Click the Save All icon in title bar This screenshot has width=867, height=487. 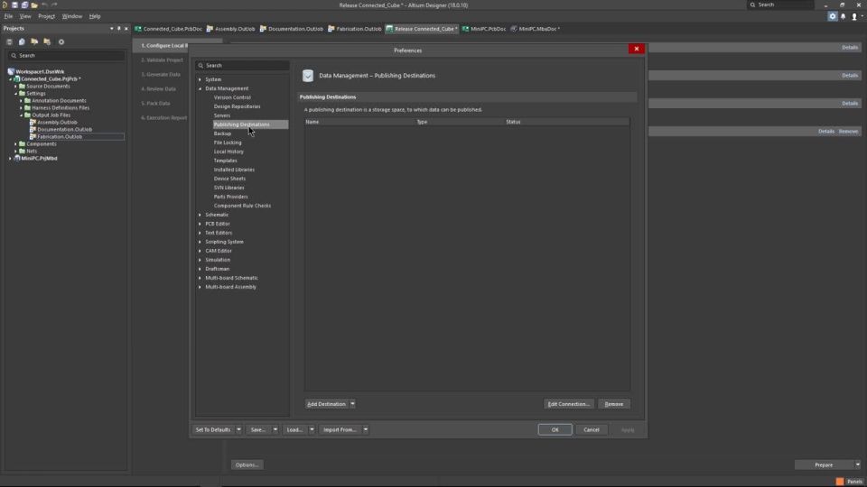point(24,5)
